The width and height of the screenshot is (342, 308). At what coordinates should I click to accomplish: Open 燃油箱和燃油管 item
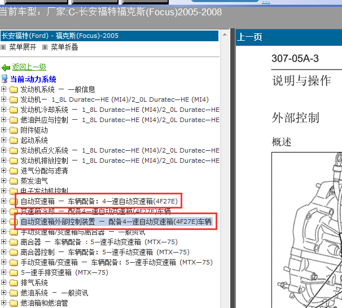tap(44, 303)
